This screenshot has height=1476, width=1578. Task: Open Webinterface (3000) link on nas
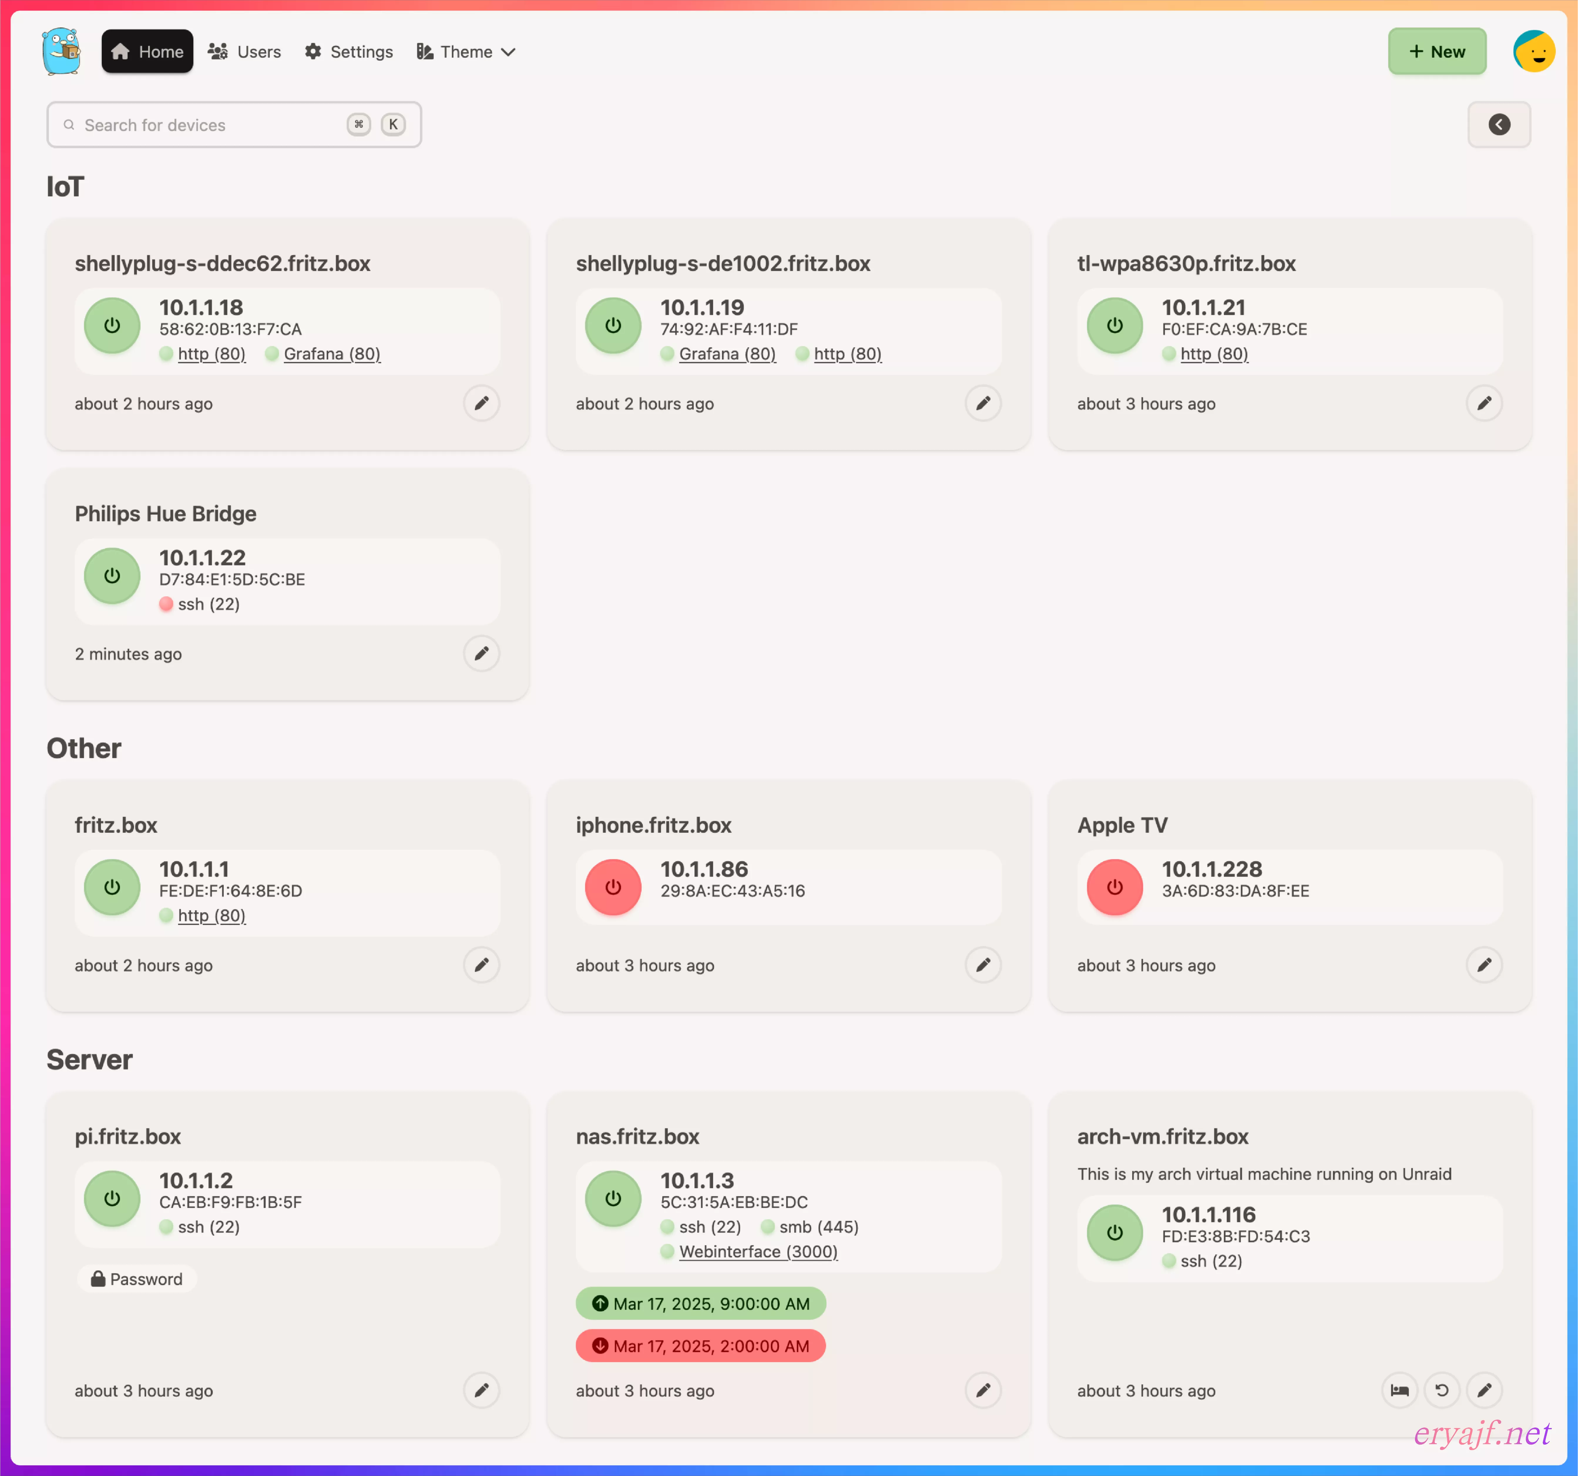tap(758, 1251)
